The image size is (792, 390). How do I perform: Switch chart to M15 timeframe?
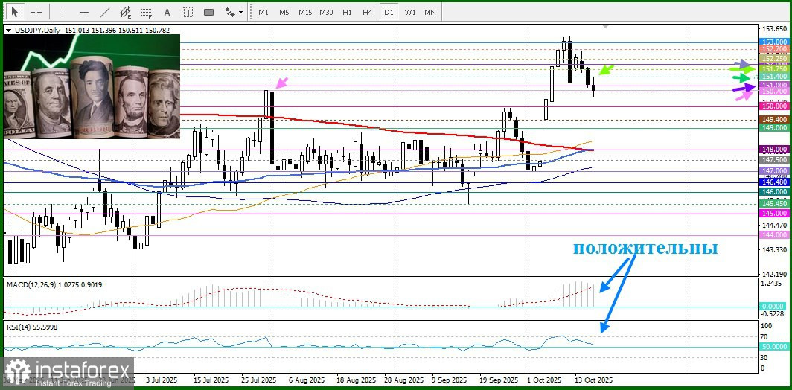click(305, 12)
